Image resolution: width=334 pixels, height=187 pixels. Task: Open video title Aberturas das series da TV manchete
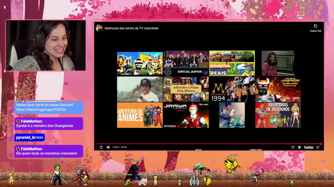(131, 28)
